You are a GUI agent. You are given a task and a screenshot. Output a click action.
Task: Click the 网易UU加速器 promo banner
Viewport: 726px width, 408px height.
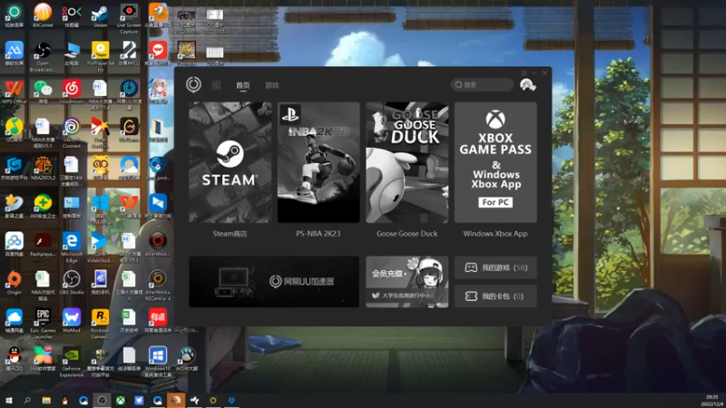274,281
